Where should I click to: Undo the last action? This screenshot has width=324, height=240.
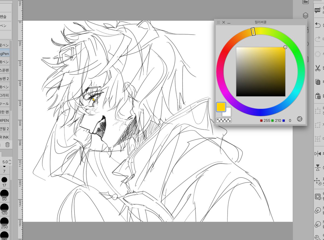[318, 25]
